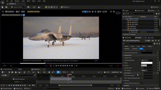Open the Sequencer wrench actions menu
Screen dimensions: 161x90
pyautogui.click(x=29, y=72)
